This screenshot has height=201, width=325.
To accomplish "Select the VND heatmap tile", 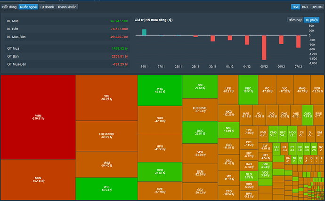I will (x=296, y=115).
